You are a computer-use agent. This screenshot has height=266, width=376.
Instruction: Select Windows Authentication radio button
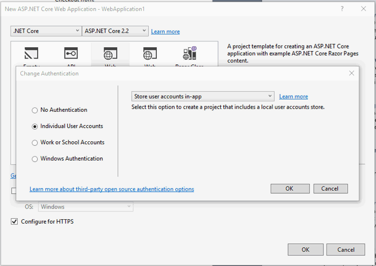pos(35,159)
